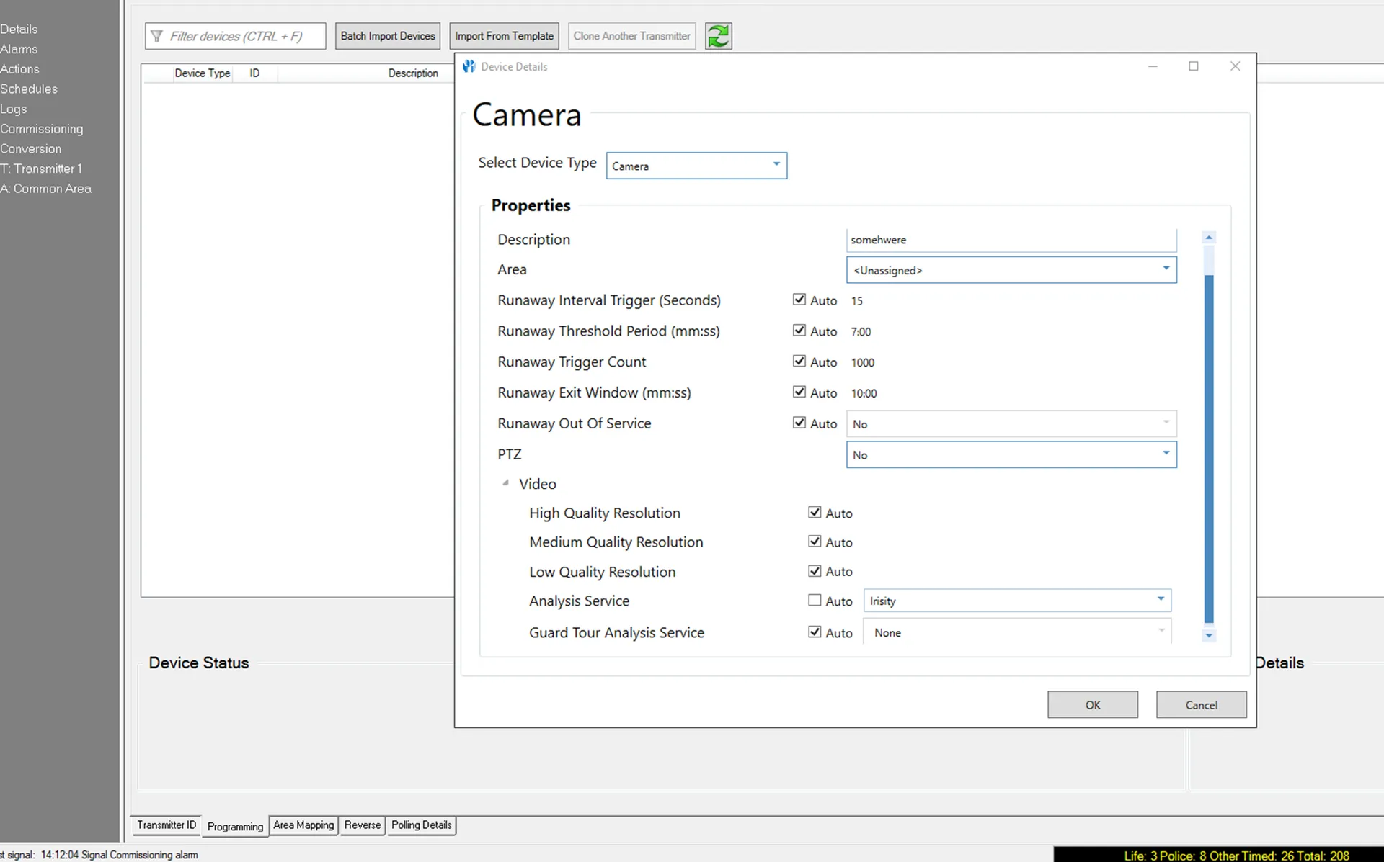This screenshot has height=862, width=1384.
Task: Uncheck Auto for Low Quality Resolution
Action: pyautogui.click(x=815, y=571)
